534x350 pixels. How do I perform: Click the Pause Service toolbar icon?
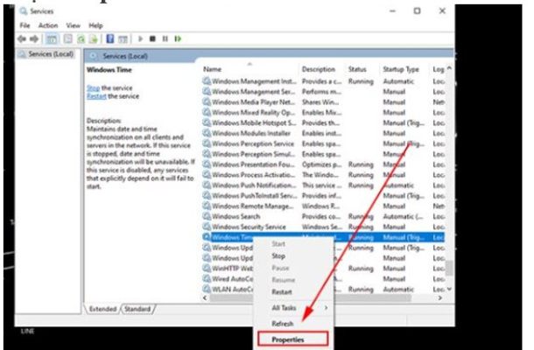pos(165,38)
